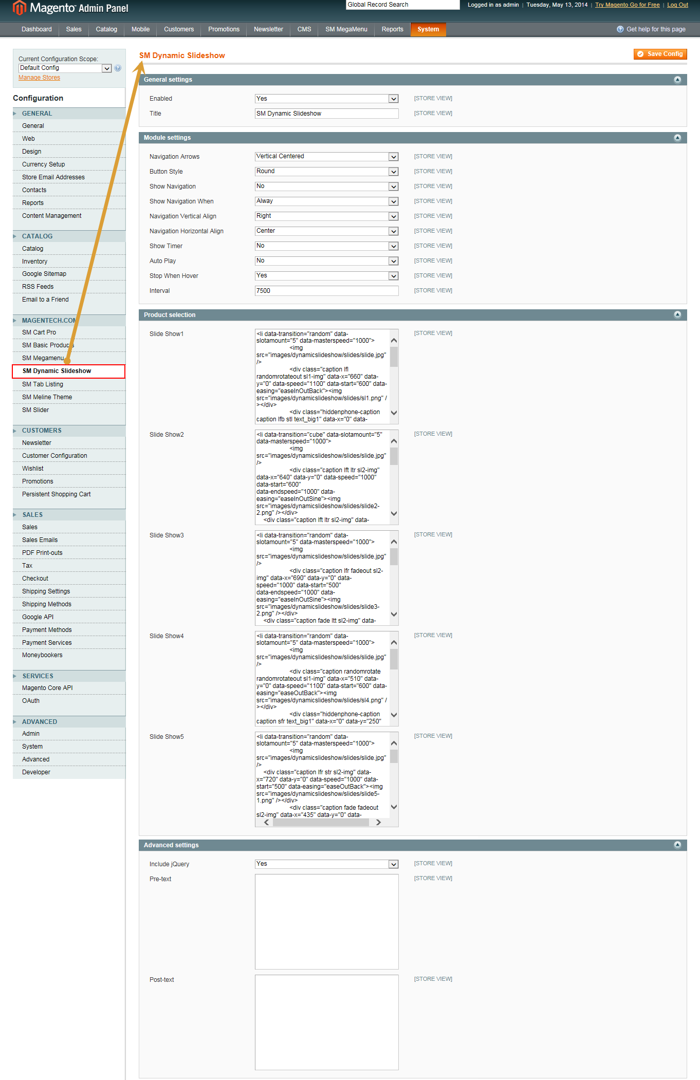
Task: Open the System menu
Action: 428,29
